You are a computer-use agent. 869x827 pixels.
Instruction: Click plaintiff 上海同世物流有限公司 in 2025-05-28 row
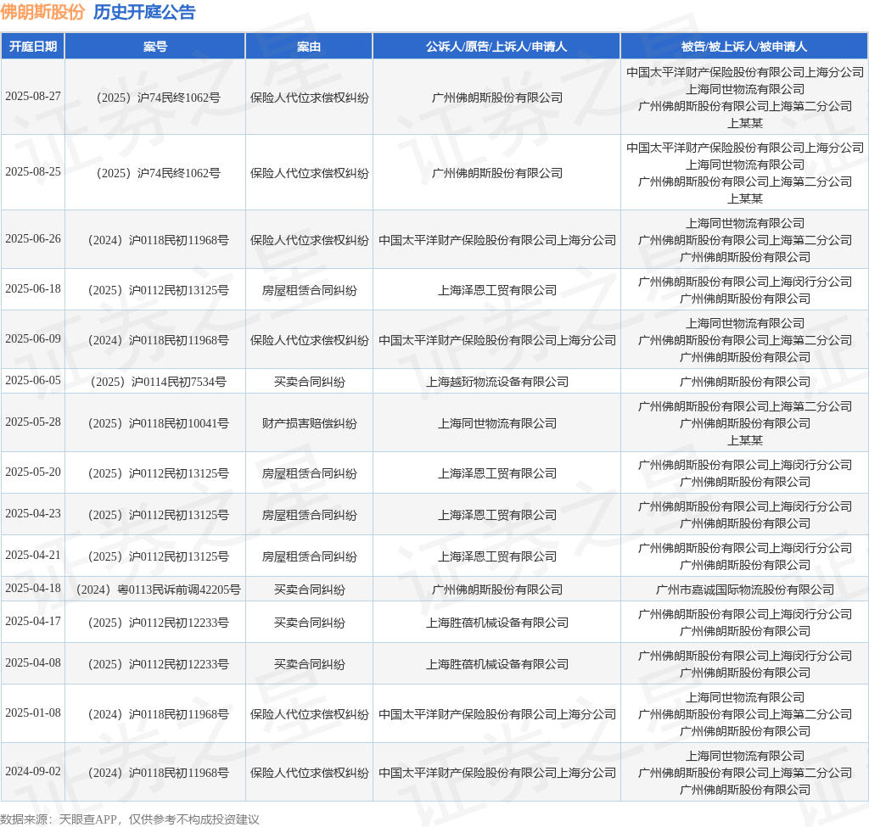coord(497,423)
